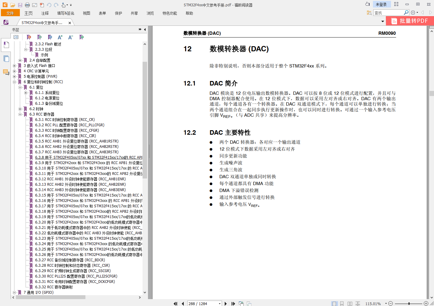Open the pages thumbnail panel in sidebar
The height and width of the screenshot is (306, 434).
[x=6, y=59]
